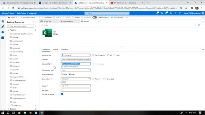205x115 pixels.
Task: Open pipeline pl_delete in resources list
Action: 16,70
